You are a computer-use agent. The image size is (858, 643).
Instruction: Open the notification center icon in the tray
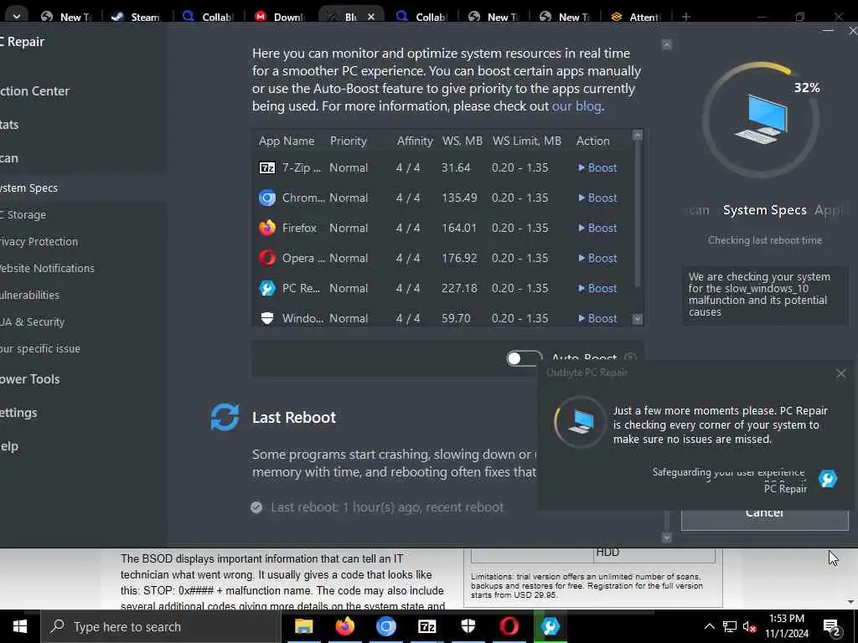(832, 627)
